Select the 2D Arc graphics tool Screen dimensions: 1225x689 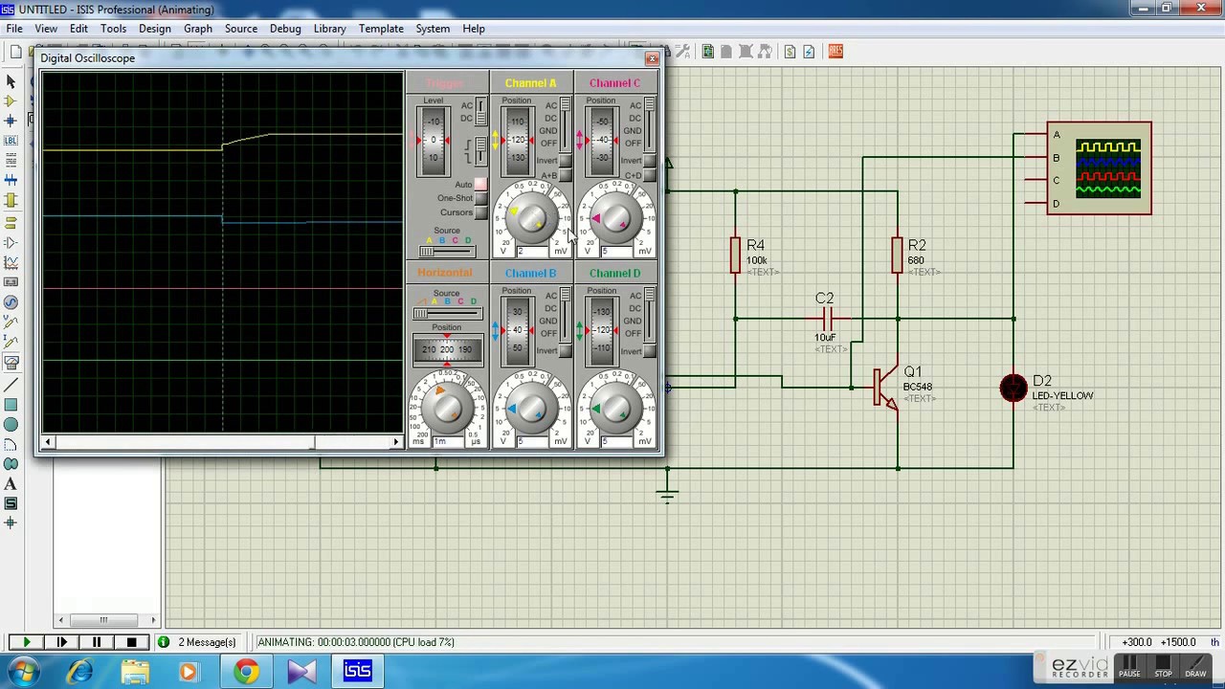click(x=11, y=445)
